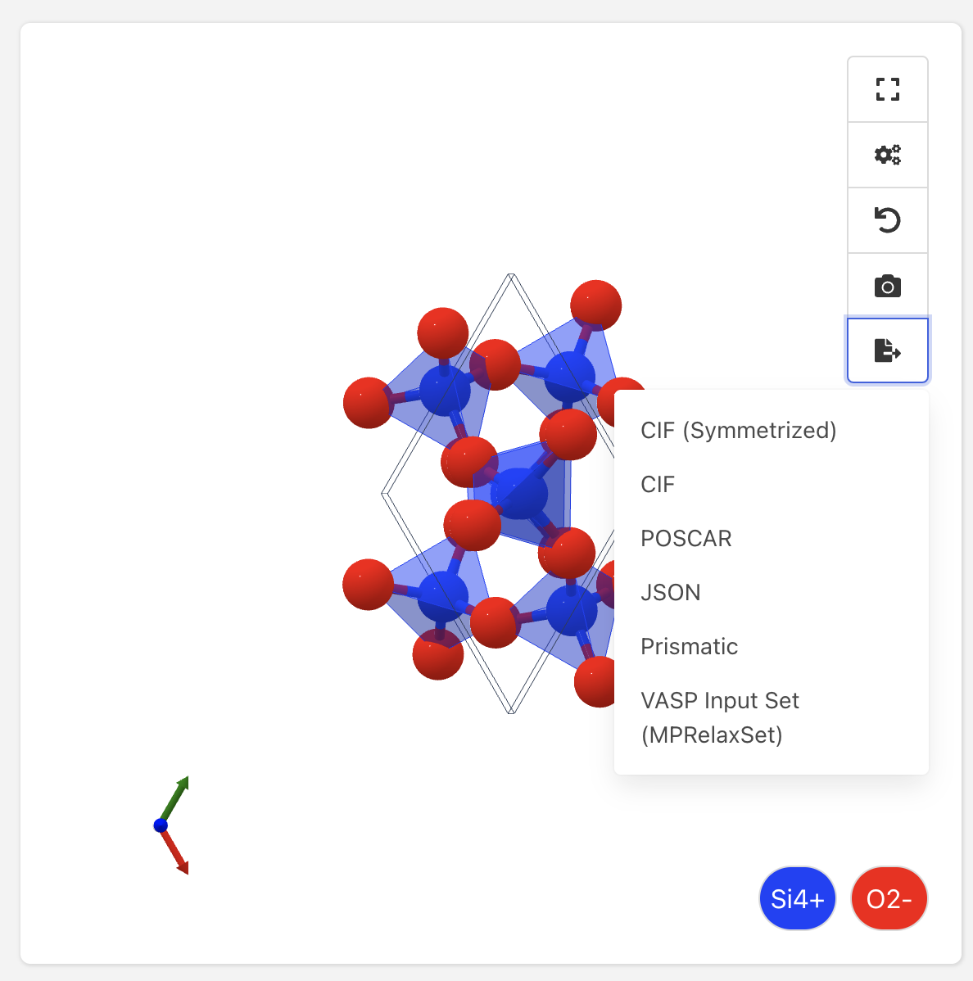Screen dimensions: 973x981
Task: Click the axes orientation widget origin
Action: tap(161, 825)
